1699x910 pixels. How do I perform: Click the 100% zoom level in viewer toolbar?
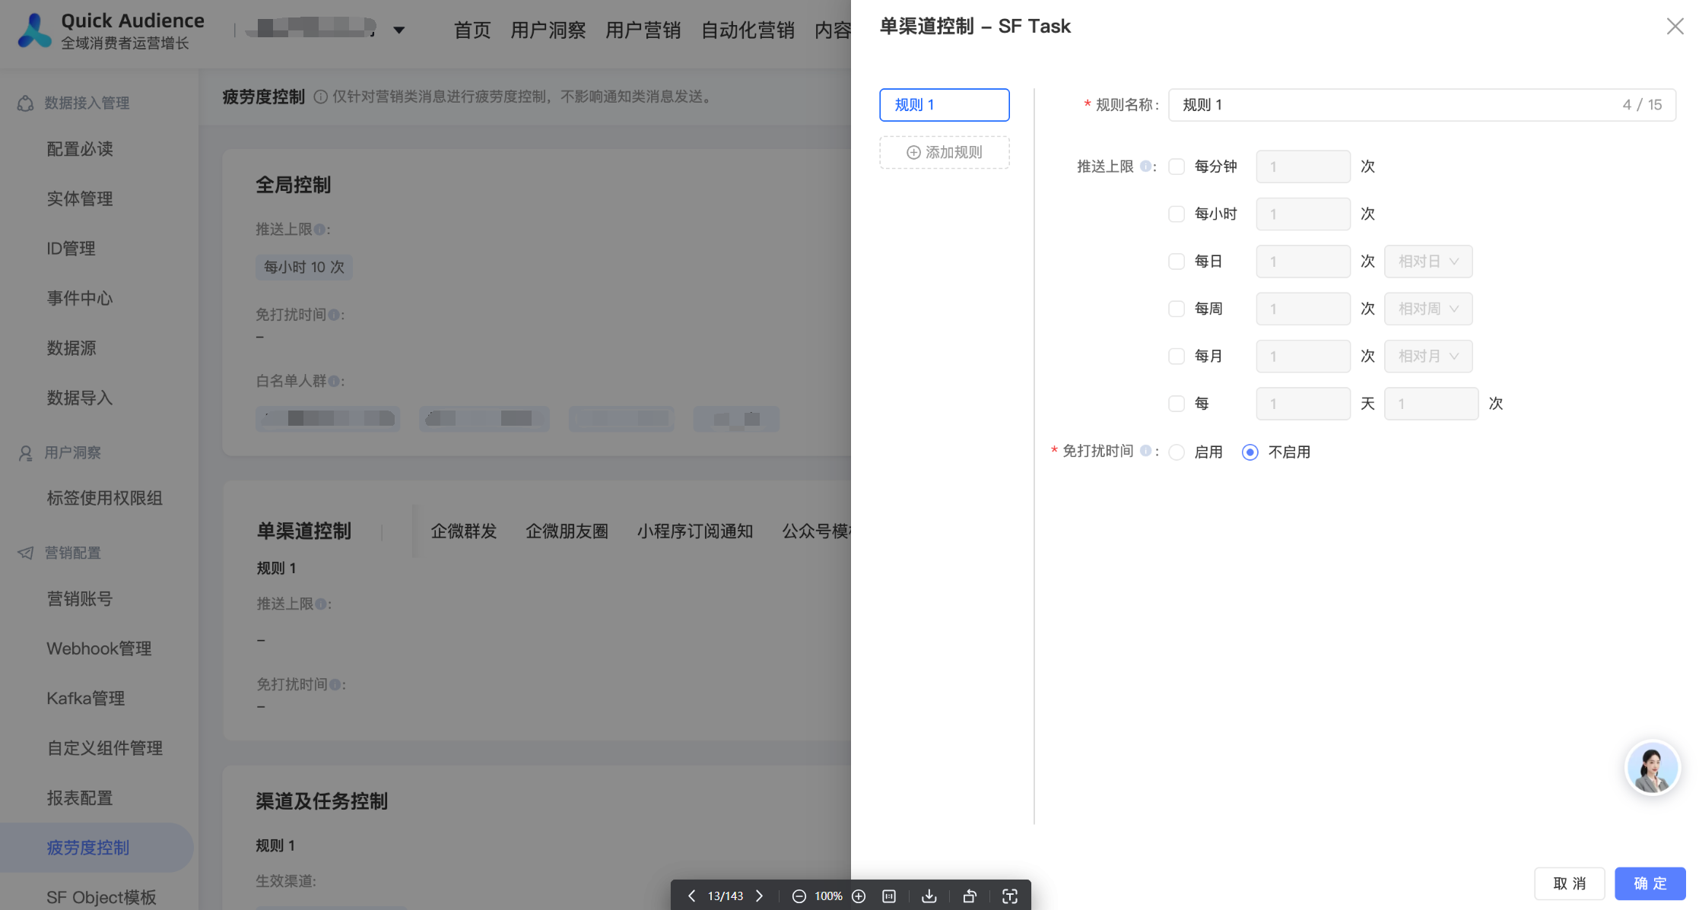click(x=828, y=896)
